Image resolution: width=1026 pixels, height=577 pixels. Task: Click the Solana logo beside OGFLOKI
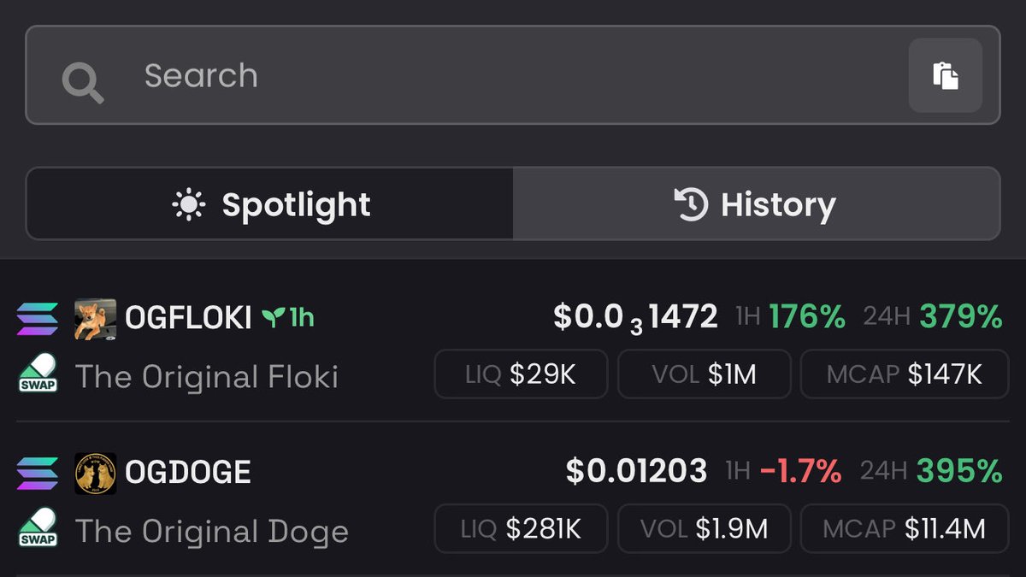[x=38, y=319]
